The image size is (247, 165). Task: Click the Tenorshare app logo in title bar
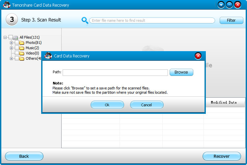pos(7,5)
